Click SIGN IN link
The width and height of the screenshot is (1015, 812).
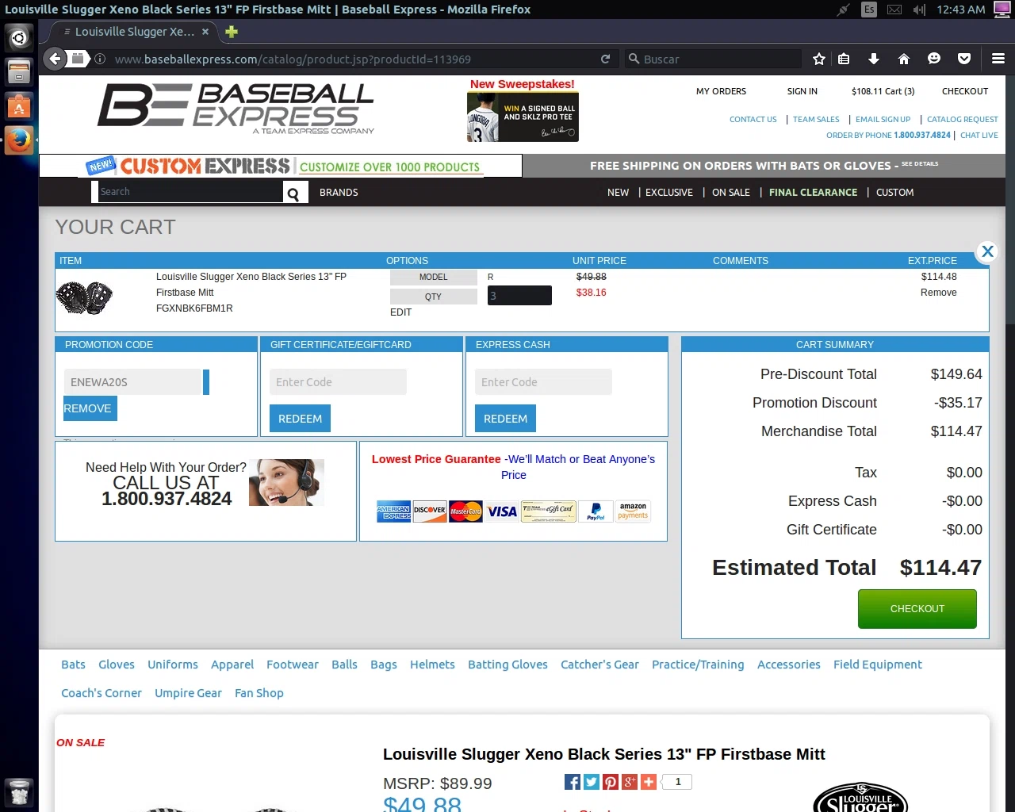point(802,91)
